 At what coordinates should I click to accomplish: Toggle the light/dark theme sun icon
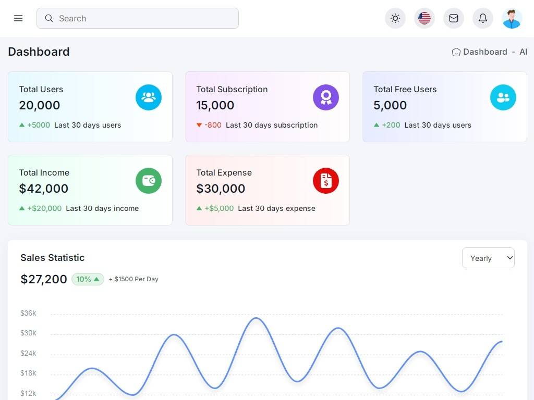(395, 18)
